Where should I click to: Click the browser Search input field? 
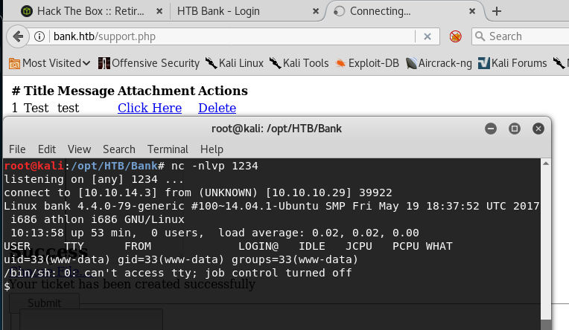pyautogui.click(x=525, y=36)
